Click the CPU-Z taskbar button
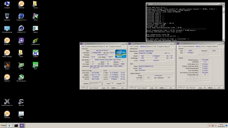The height and width of the screenshot is (128, 228). tap(22, 126)
